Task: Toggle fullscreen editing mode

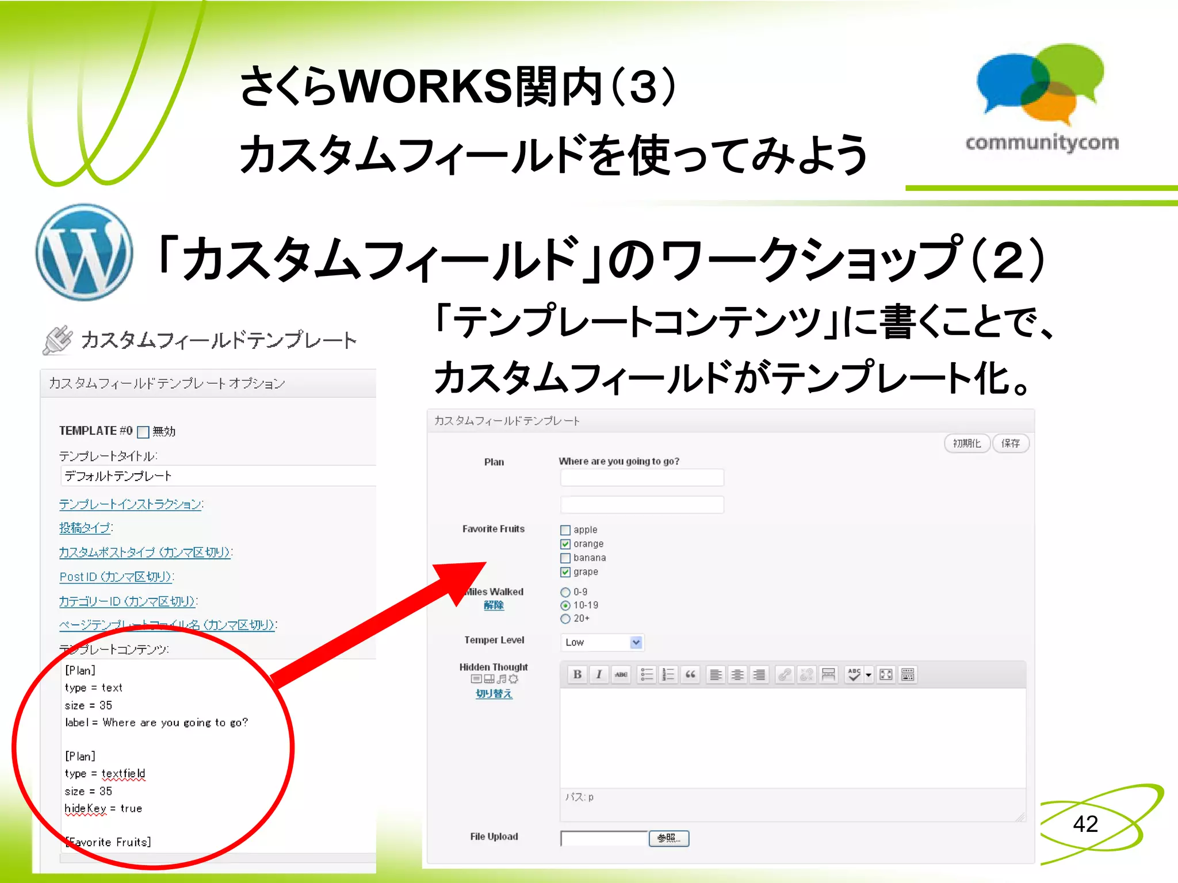Action: pyautogui.click(x=886, y=674)
